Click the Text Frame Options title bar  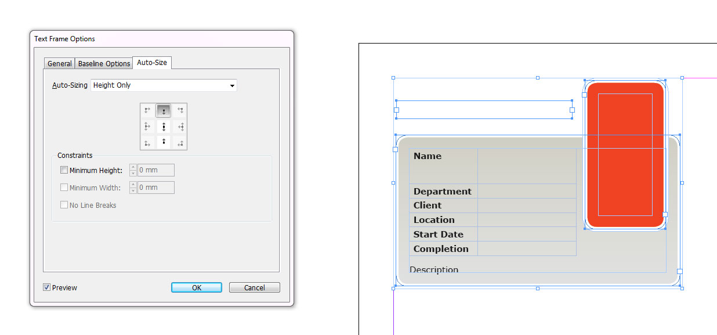162,39
